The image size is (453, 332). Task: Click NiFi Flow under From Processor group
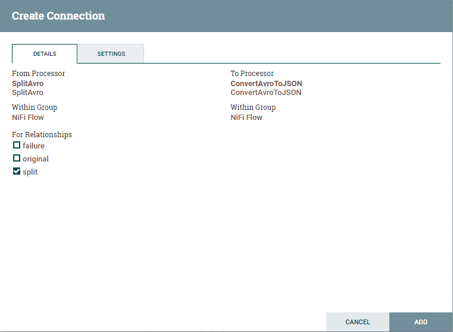pyautogui.click(x=28, y=117)
